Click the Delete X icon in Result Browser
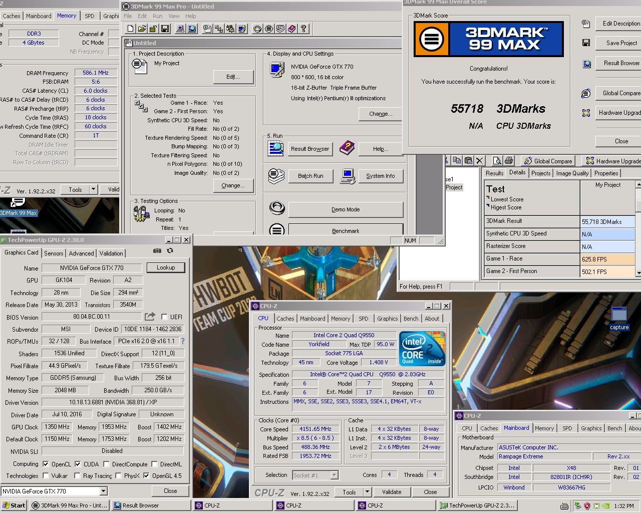The height and width of the screenshot is (513, 641). point(480,161)
